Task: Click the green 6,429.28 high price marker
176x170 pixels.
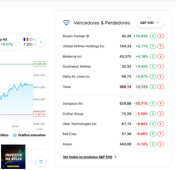Action: tap(40, 64)
